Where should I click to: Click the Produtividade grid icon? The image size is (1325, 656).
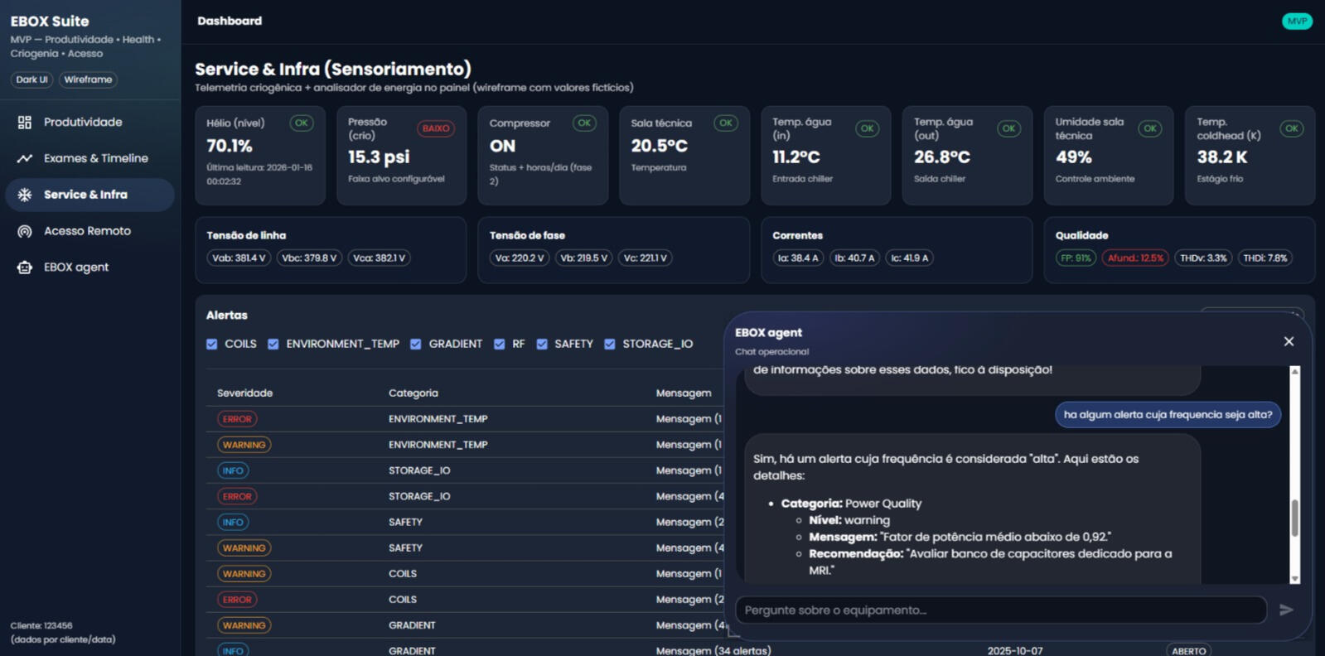[25, 123]
